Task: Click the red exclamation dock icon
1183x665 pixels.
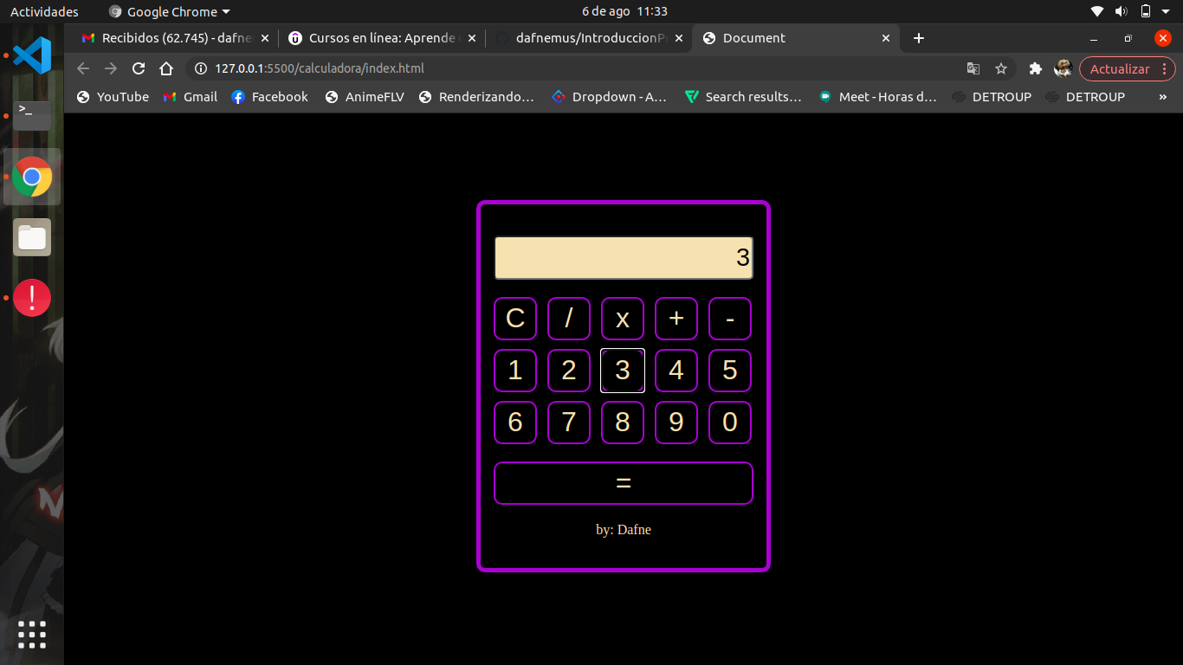Action: pyautogui.click(x=32, y=298)
